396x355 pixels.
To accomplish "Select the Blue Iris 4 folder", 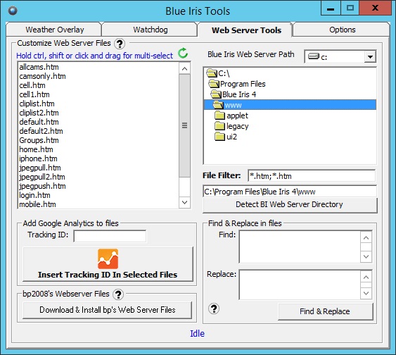I will (x=234, y=94).
